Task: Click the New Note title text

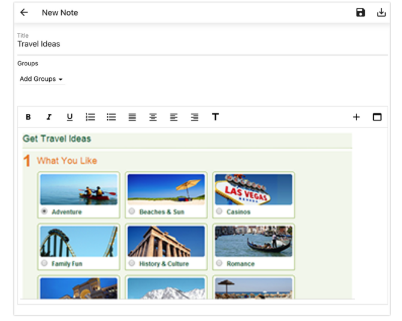Action: click(60, 13)
